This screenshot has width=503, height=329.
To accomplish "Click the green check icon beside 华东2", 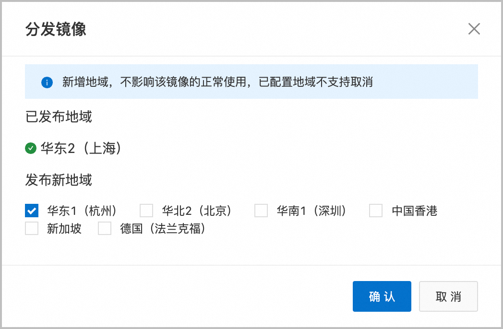I will coord(30,148).
